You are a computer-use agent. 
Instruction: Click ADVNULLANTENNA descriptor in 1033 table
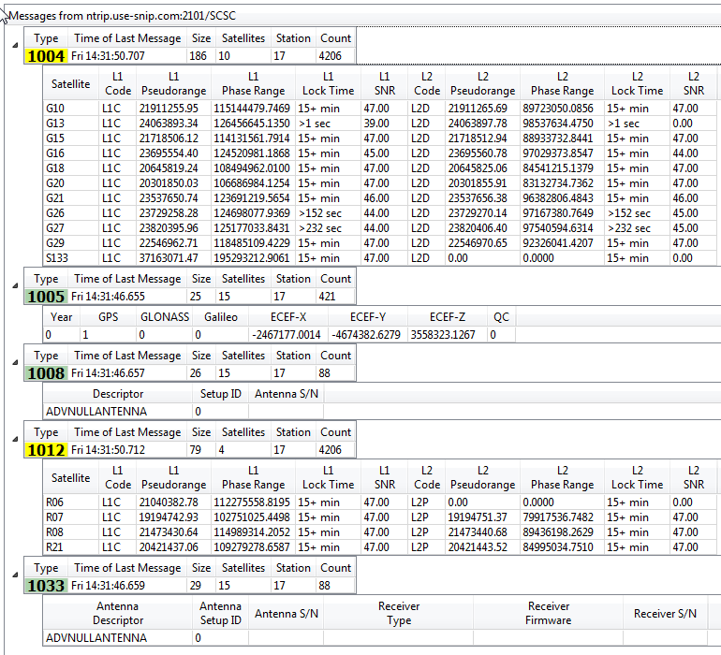[x=96, y=638]
